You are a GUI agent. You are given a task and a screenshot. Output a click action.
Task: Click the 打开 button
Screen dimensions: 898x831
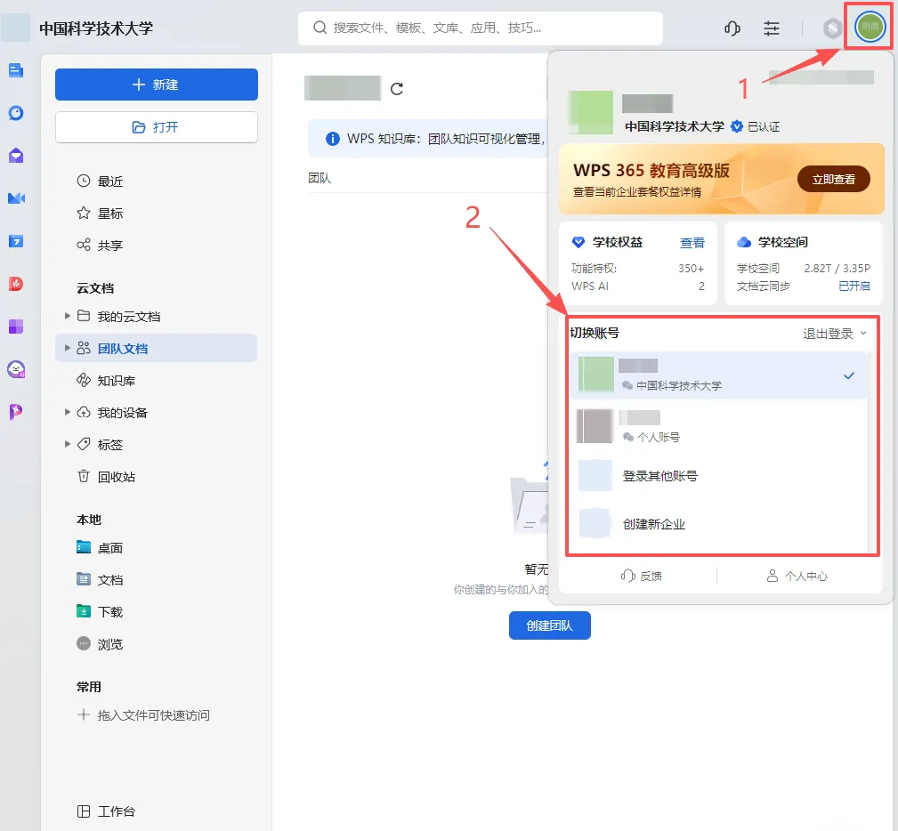pos(157,127)
